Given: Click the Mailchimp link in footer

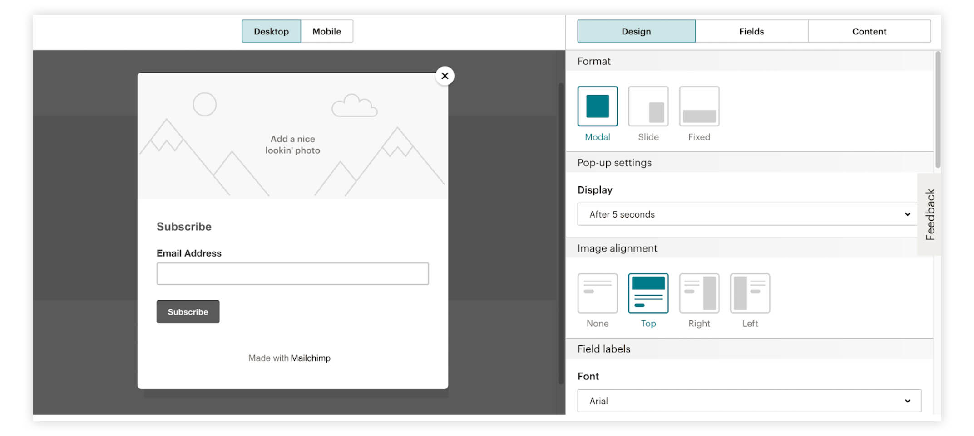Looking at the screenshot, I should [x=311, y=358].
